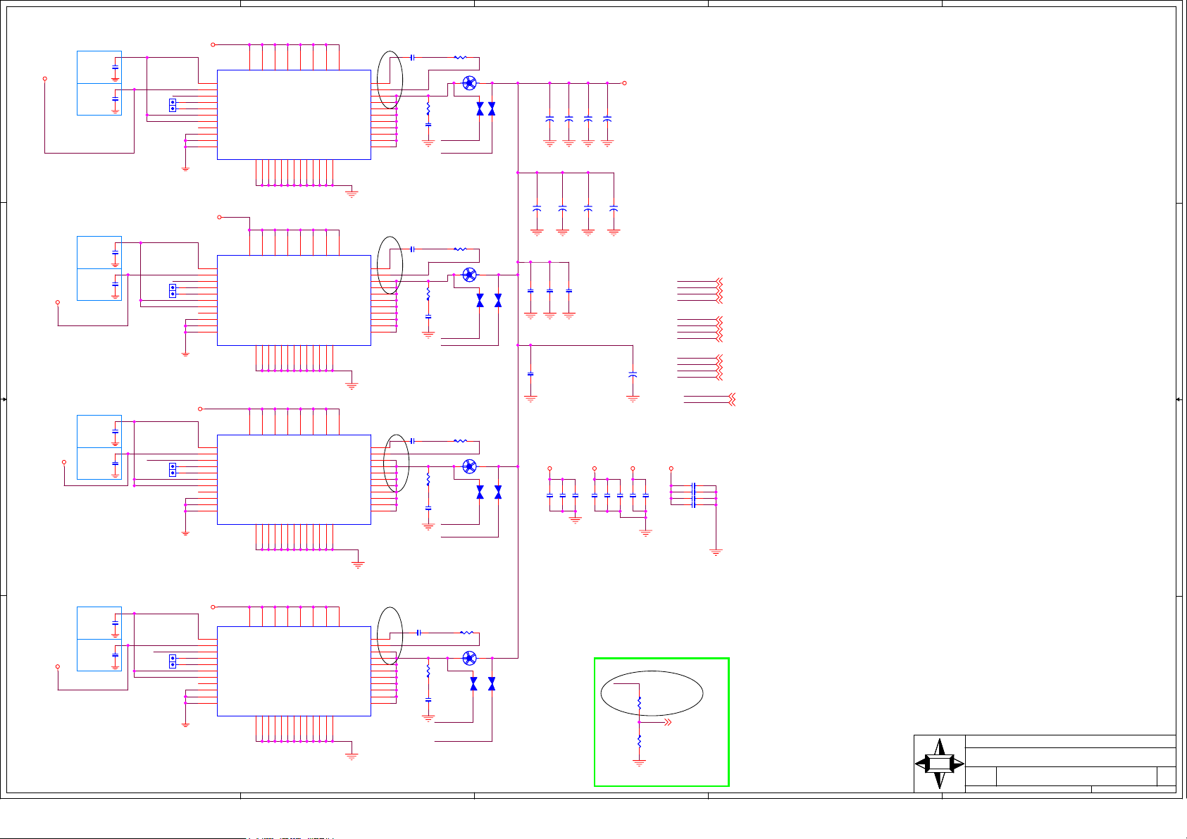Select the four-section capacitor array symbol
The image size is (1187, 839).
694,495
